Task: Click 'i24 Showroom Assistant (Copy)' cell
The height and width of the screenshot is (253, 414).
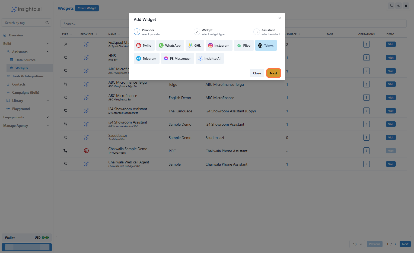Action: point(231,111)
